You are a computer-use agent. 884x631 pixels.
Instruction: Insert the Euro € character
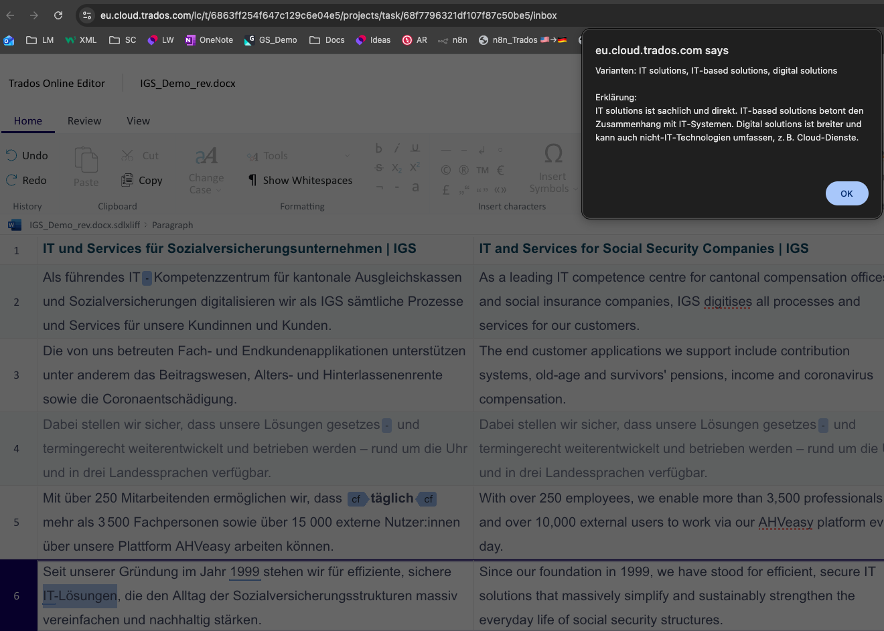(500, 170)
